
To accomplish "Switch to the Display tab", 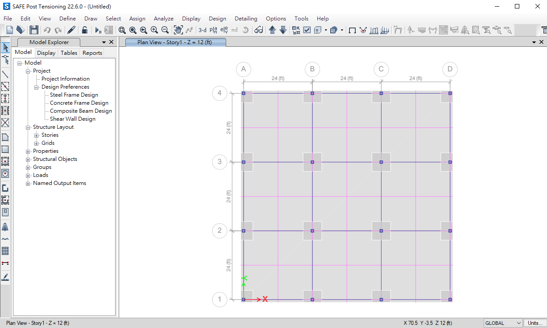I will point(46,53).
